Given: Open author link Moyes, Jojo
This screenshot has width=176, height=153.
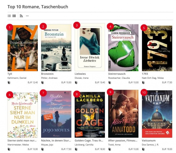Looking at the screenshot, I should (x=47, y=145).
